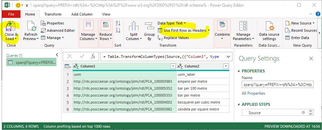322x130 pixels.
Task: Click Enter Data
Action: 297,38
